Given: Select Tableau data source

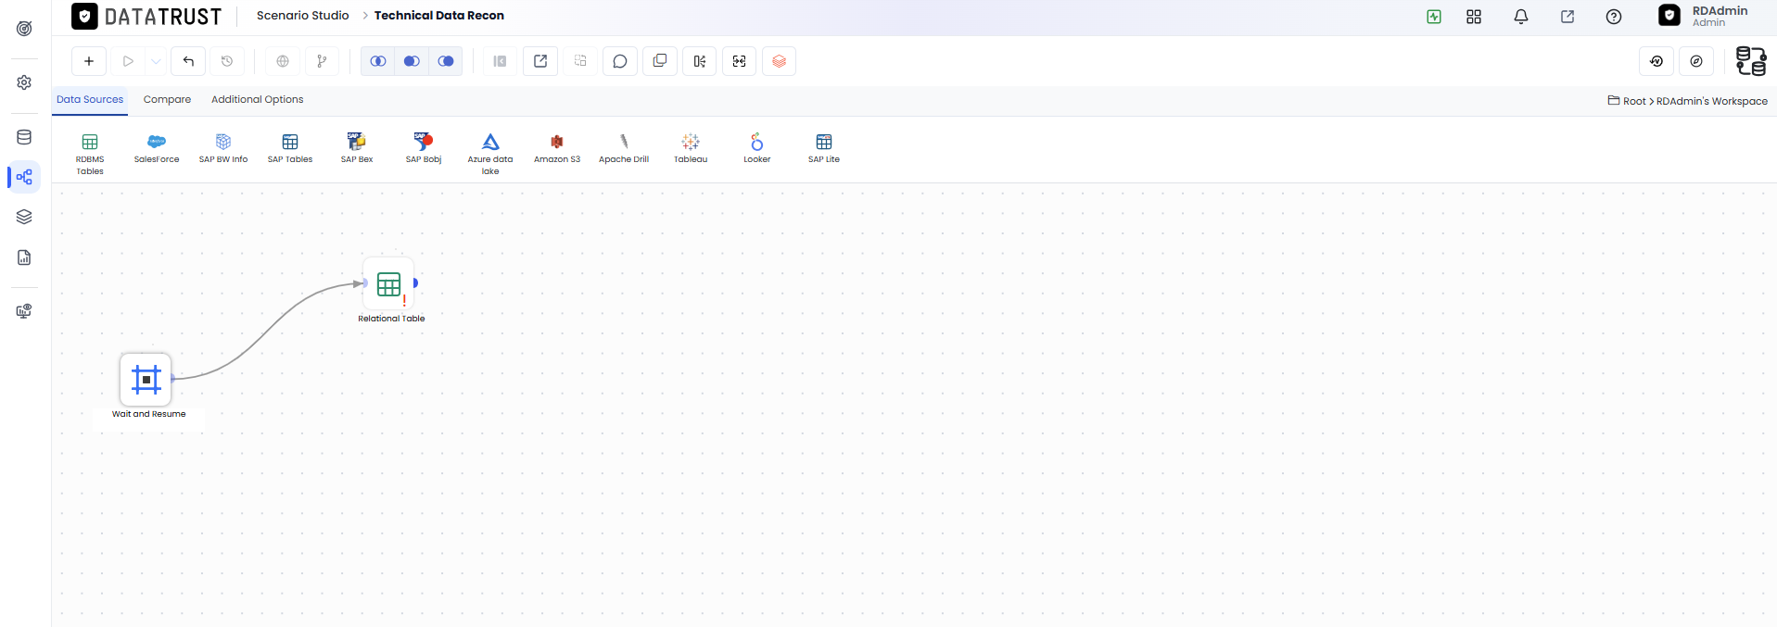Looking at the screenshot, I should 691,148.
